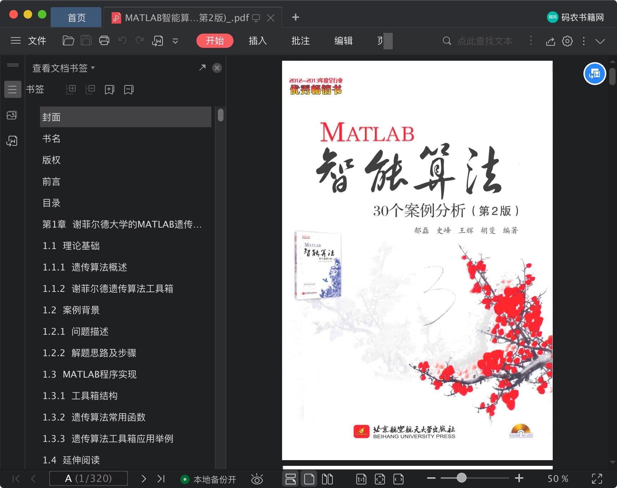Click the page number field A (1/320)
The image size is (617, 488).
pyautogui.click(x=89, y=478)
